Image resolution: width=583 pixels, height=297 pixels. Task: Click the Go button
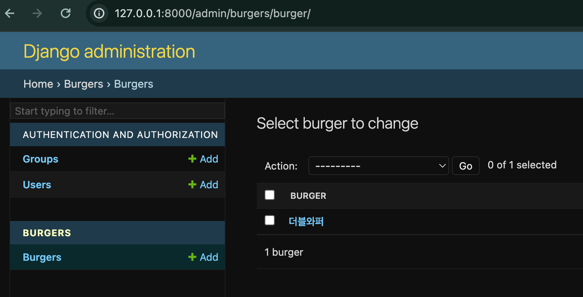click(466, 166)
